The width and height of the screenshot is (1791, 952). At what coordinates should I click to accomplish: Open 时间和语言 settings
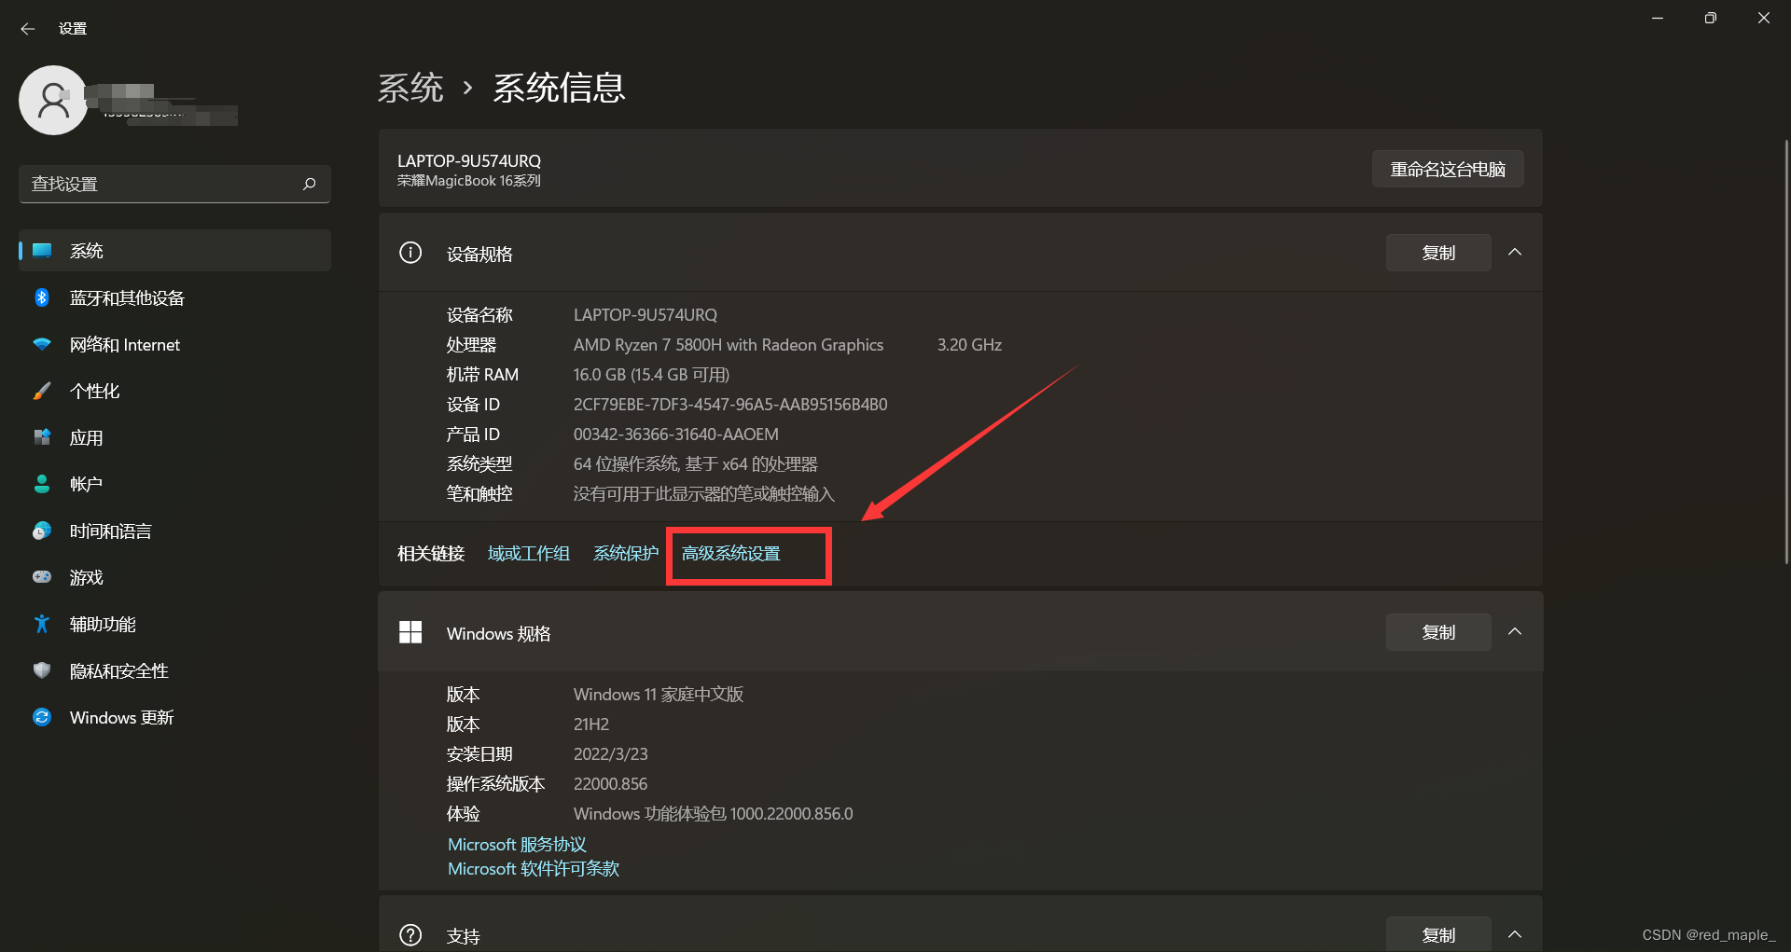click(x=174, y=531)
